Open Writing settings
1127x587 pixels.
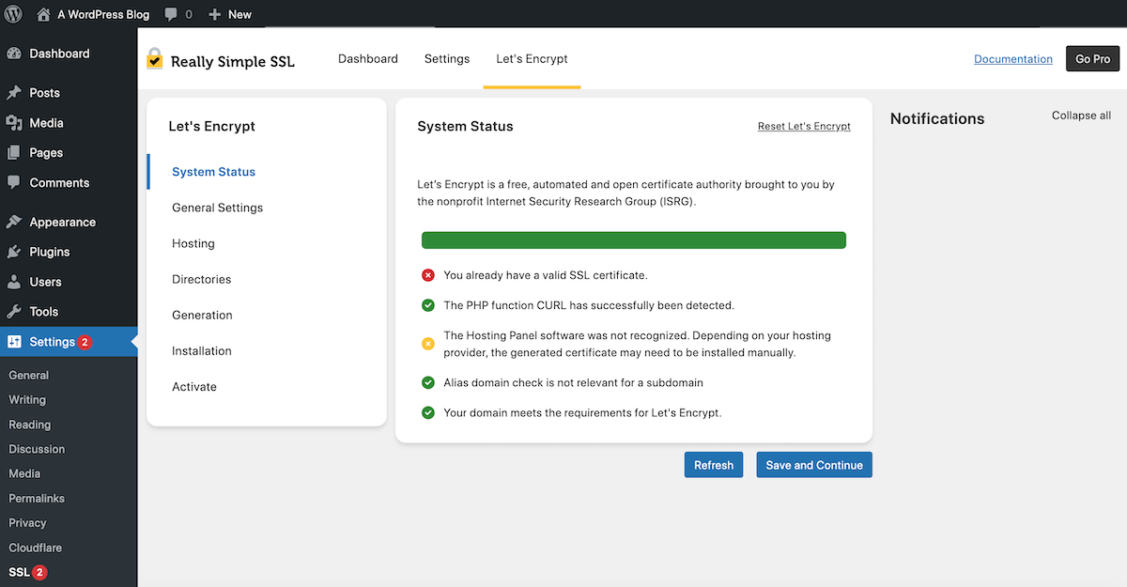(27, 399)
